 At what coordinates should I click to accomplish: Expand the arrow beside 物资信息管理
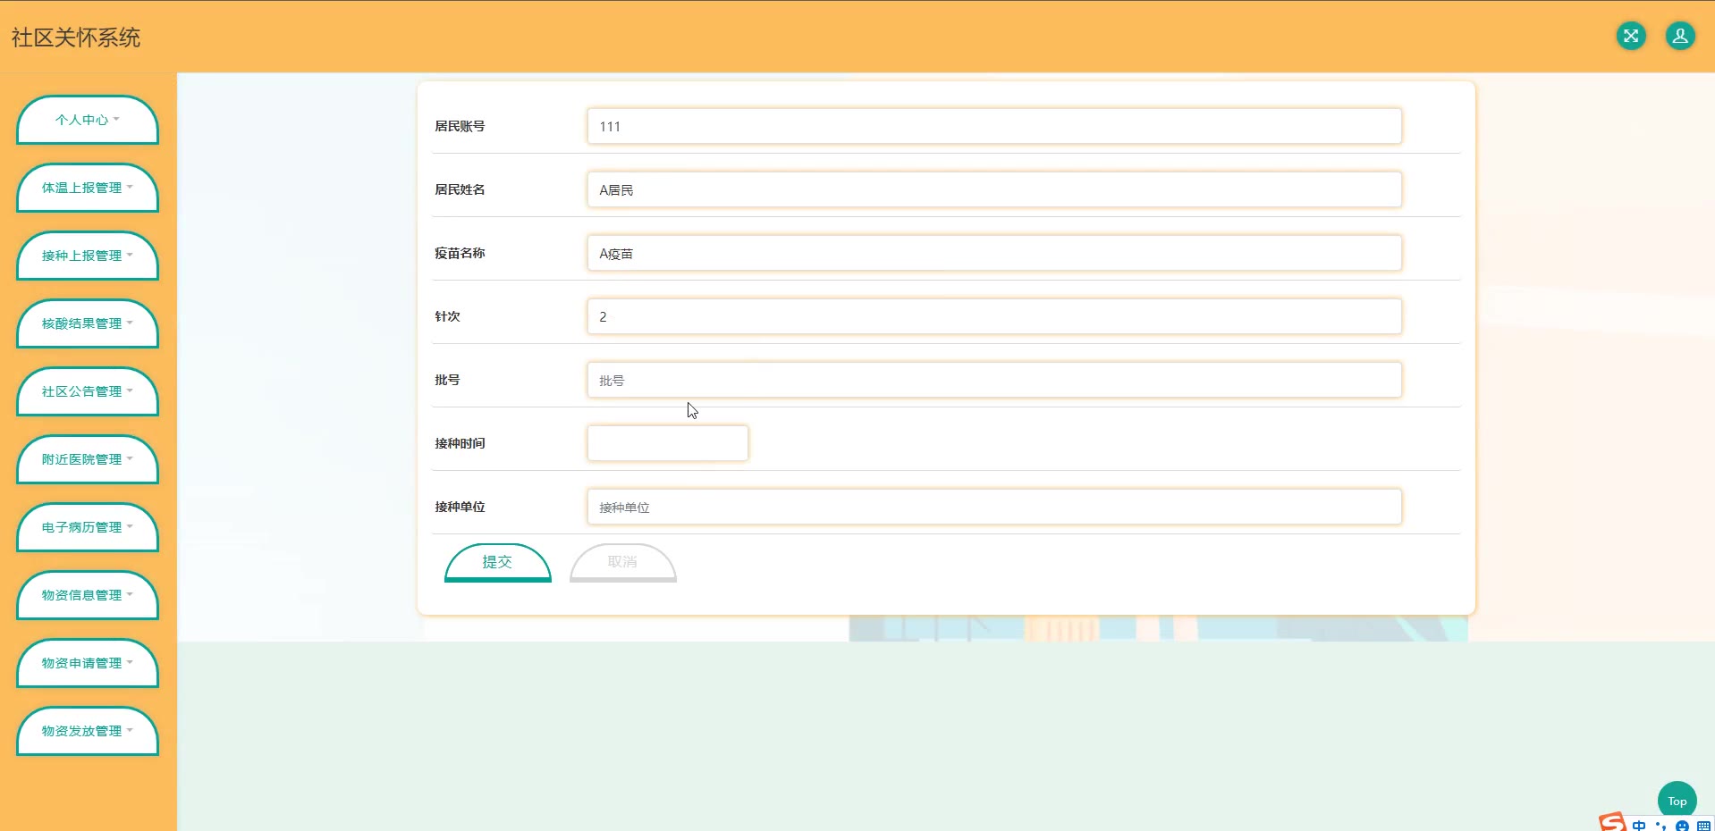tap(130, 594)
